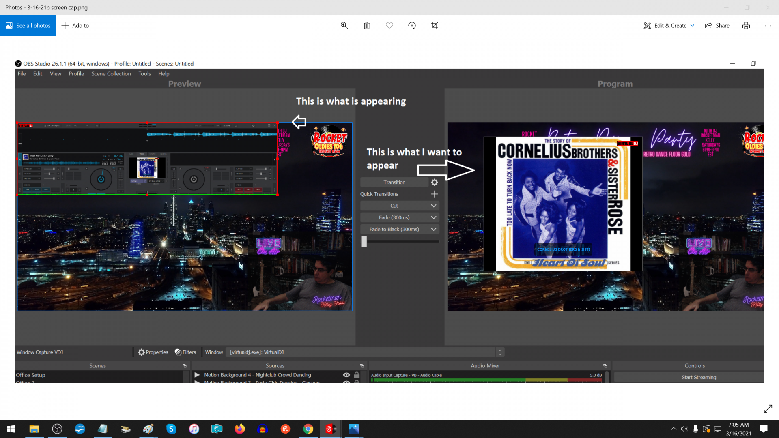Viewport: 779px width, 438px height.
Task: Click the Audio Mixer vertical scrollbar
Action: (x=607, y=377)
